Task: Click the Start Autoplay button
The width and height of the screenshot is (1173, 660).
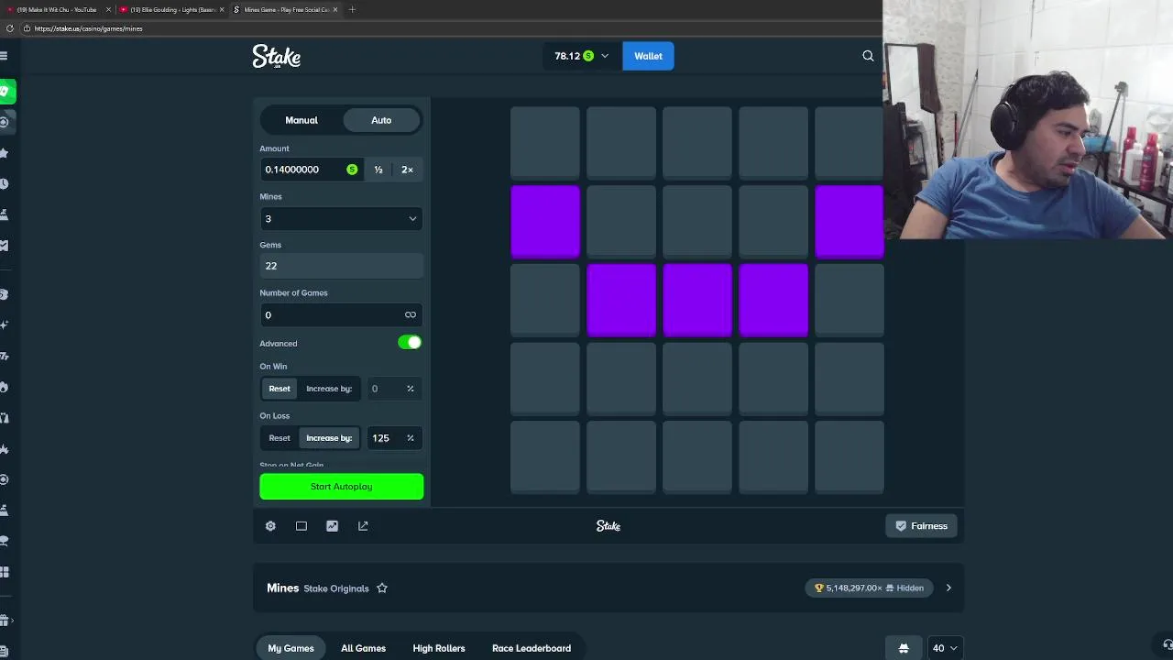Action: [341, 487]
